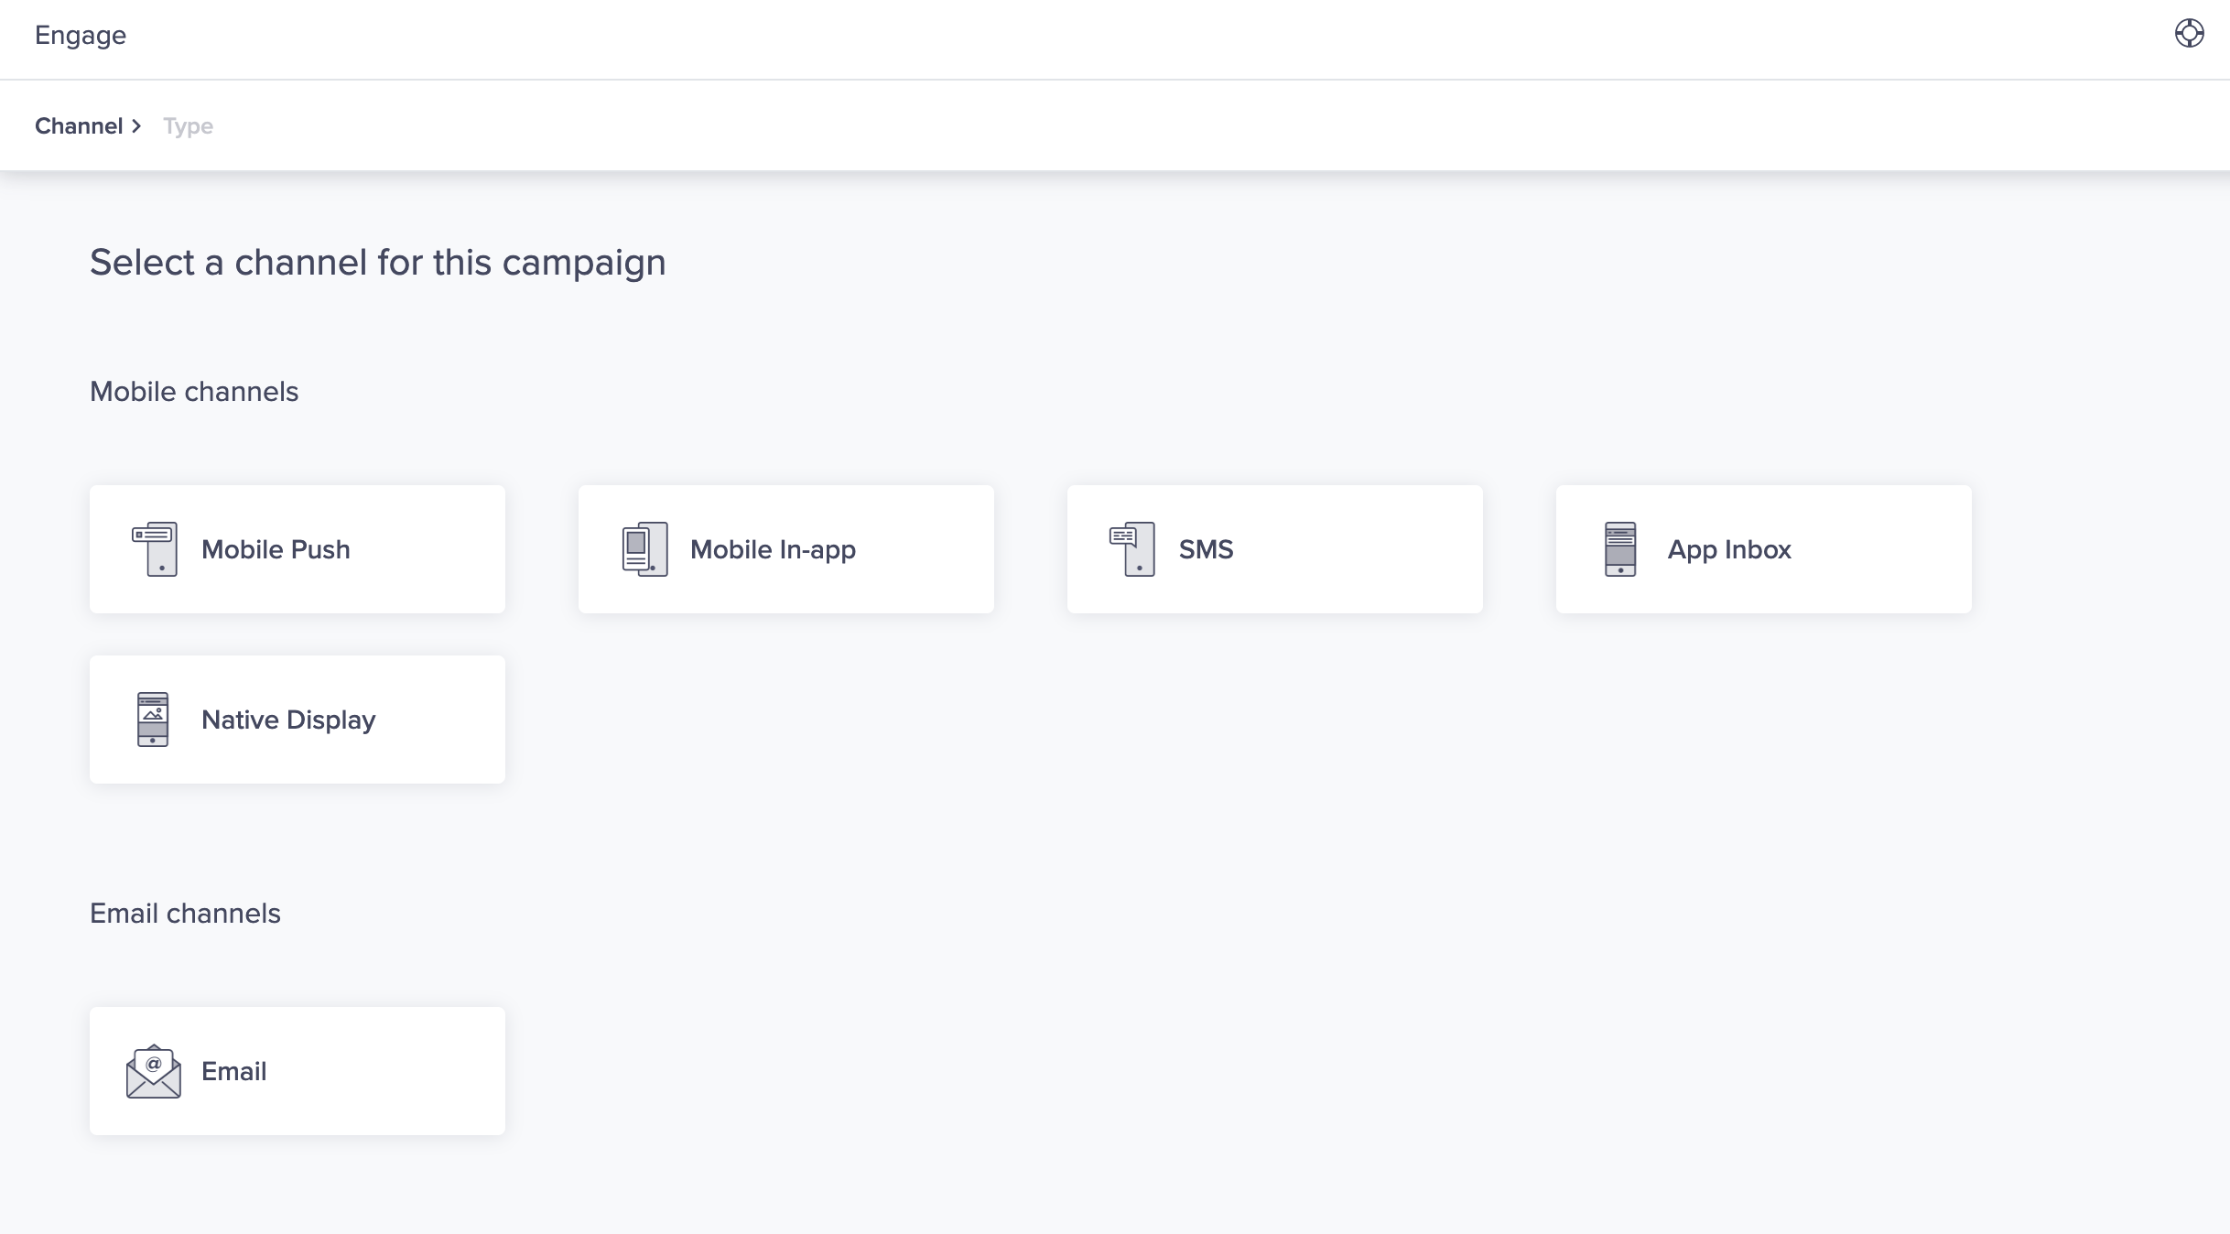This screenshot has width=2230, height=1234.
Task: Click the Native Display phone icon
Action: tap(153, 720)
